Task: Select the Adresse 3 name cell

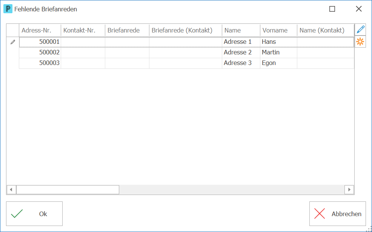Action: tap(241, 63)
